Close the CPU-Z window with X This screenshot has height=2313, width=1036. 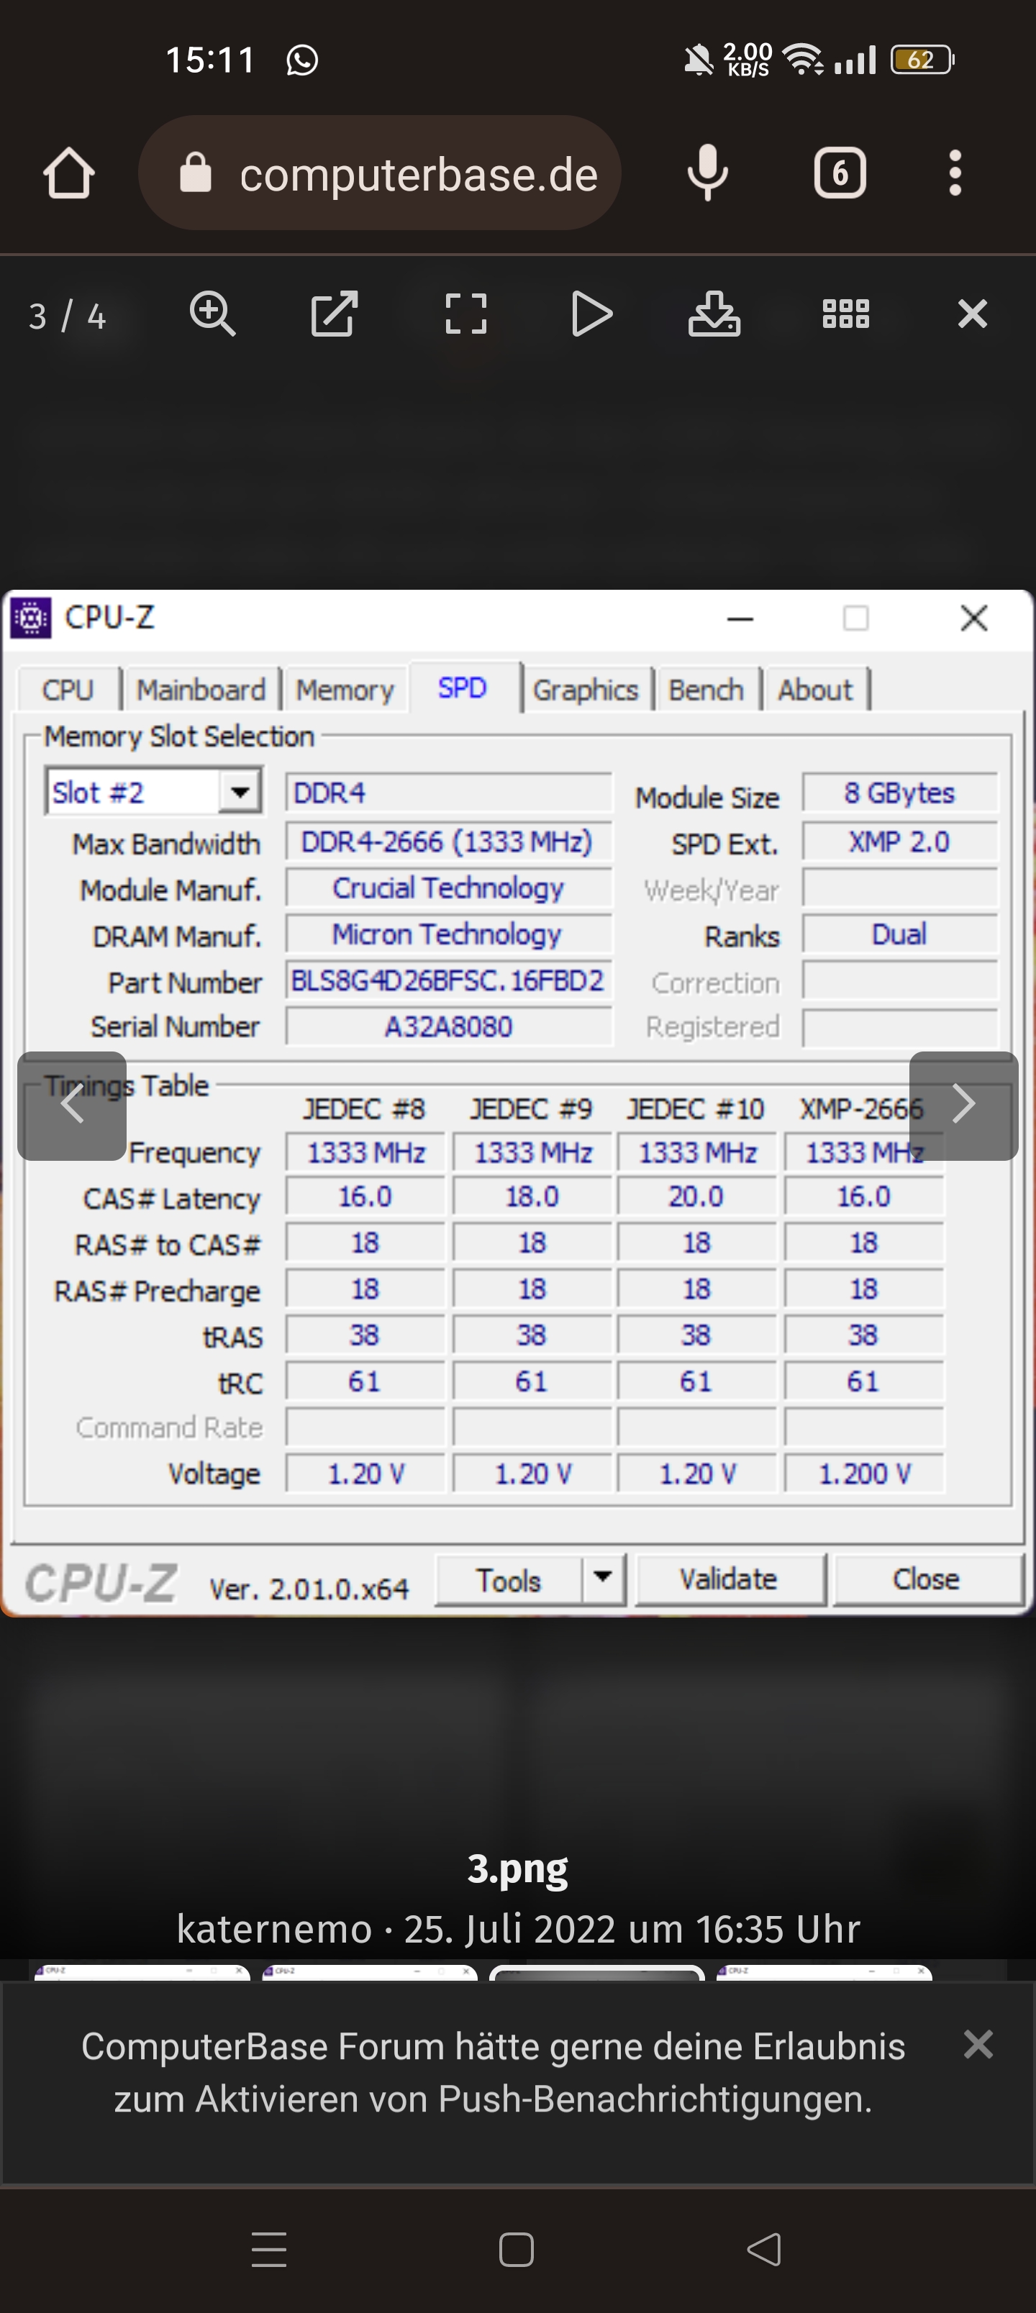click(x=974, y=618)
